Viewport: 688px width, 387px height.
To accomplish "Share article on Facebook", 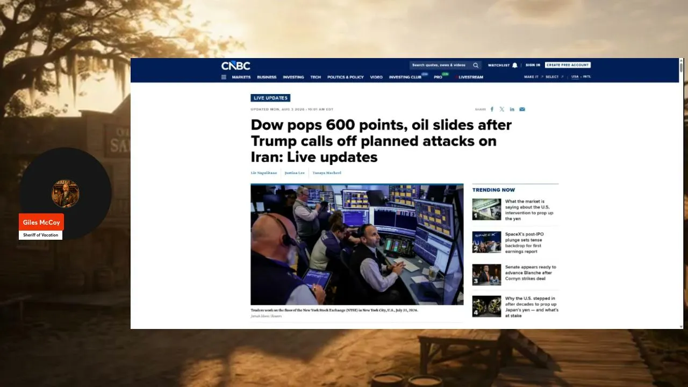I will (x=492, y=109).
